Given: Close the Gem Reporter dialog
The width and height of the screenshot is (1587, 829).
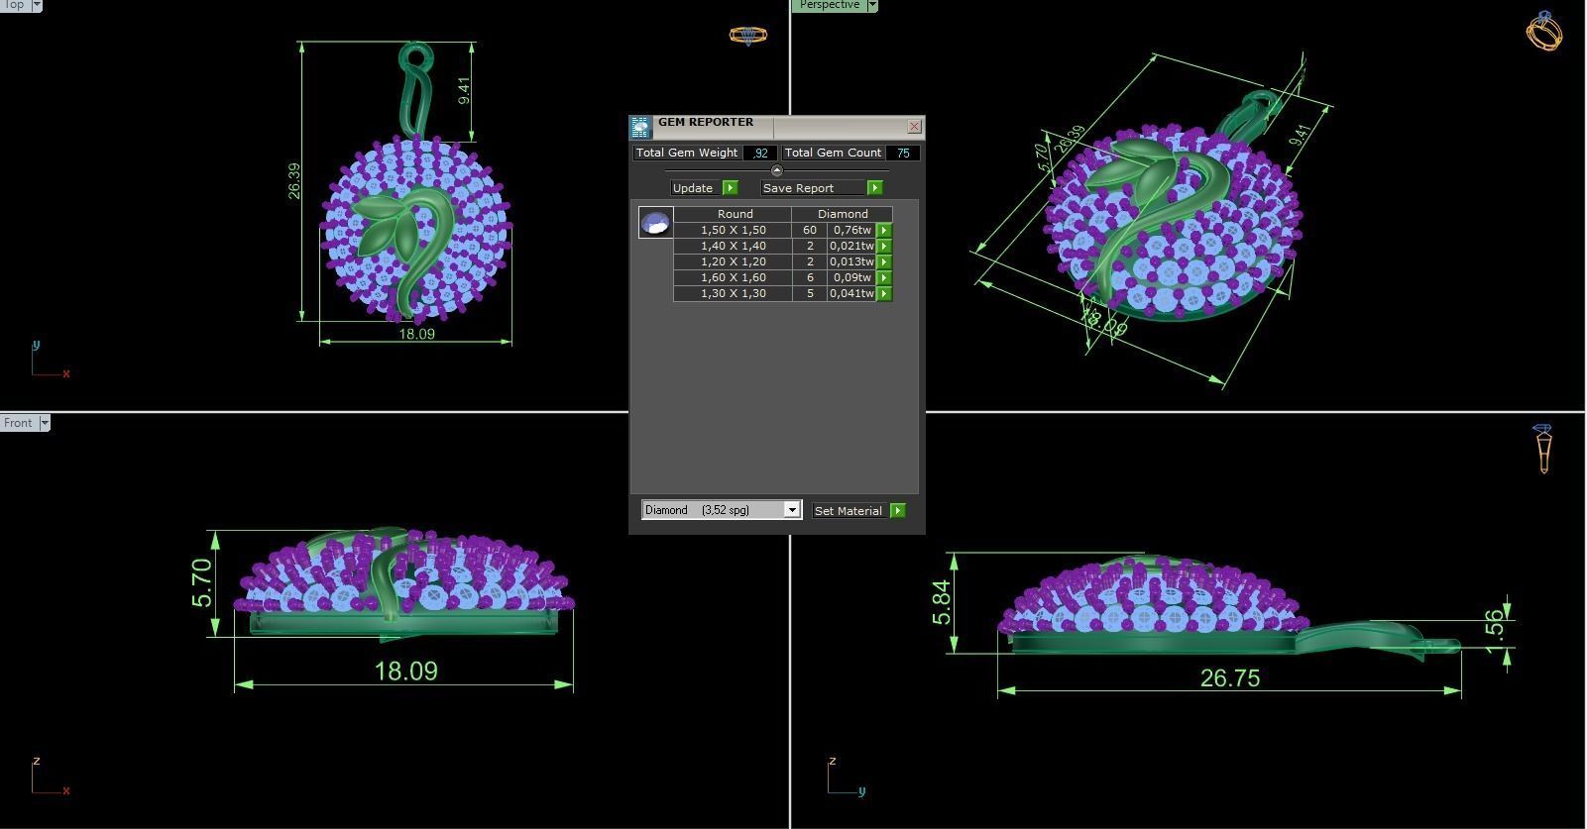Looking at the screenshot, I should click(x=914, y=126).
